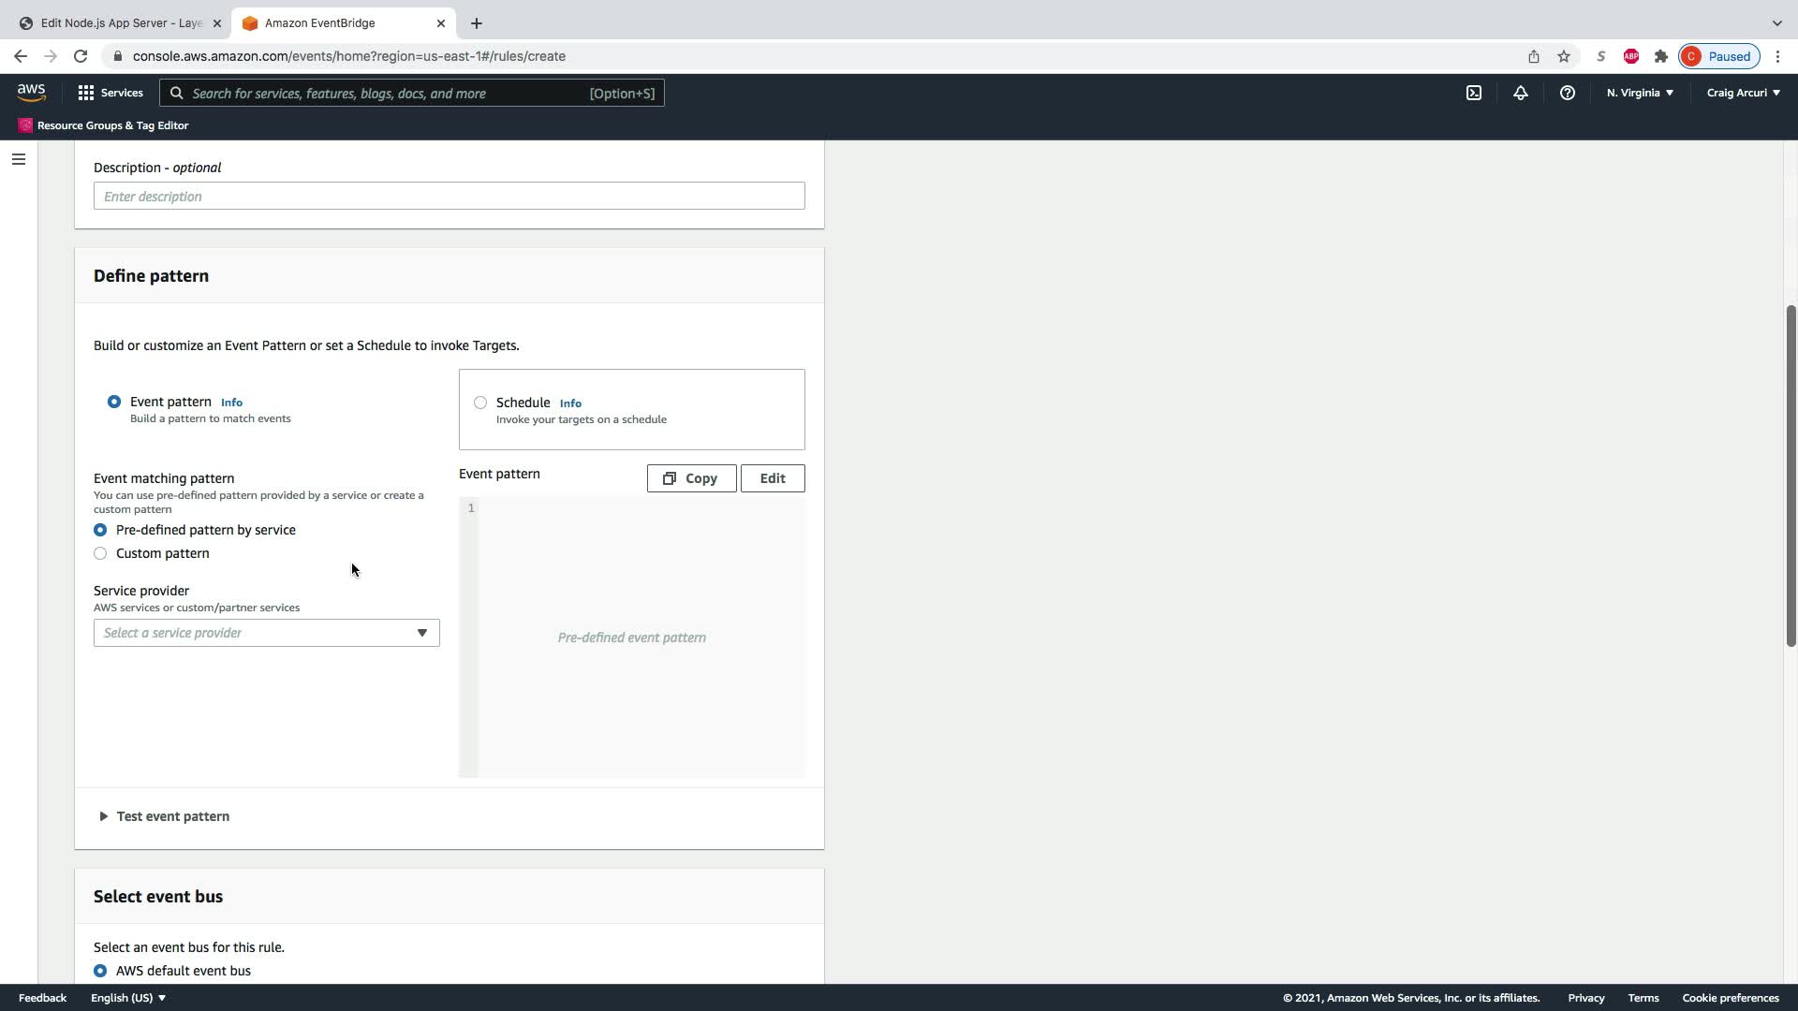Select the Schedule radio option

pyautogui.click(x=480, y=403)
